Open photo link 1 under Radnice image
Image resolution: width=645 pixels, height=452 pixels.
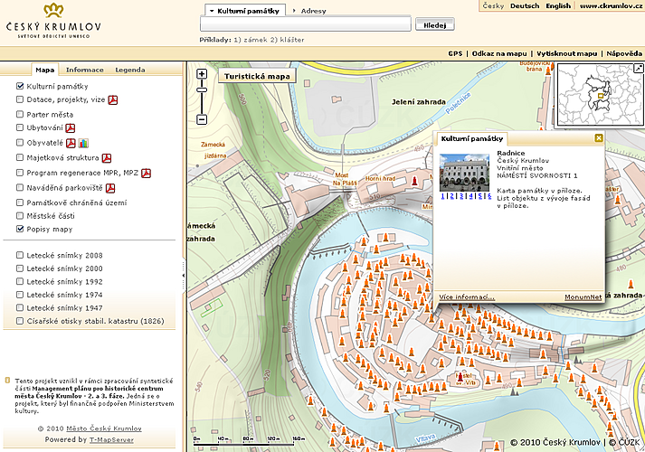click(x=442, y=196)
